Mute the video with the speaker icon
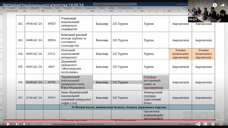 [x=24, y=124]
